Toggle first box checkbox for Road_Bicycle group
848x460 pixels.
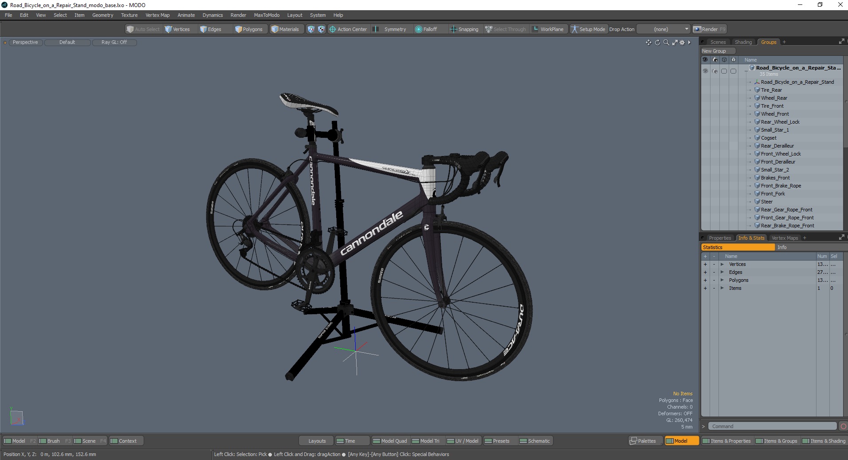pos(724,71)
